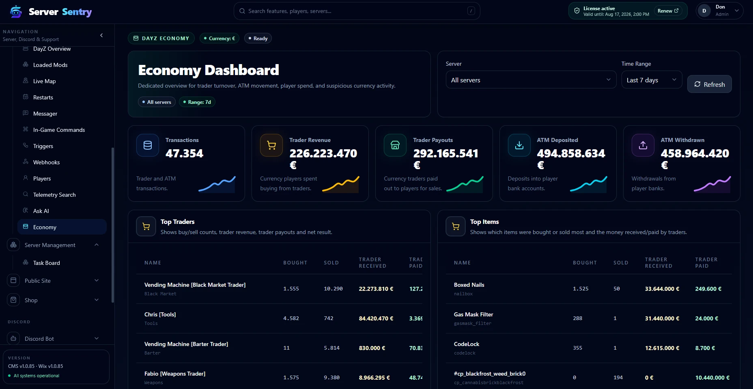Click the Top Traders cart icon

coord(146,226)
